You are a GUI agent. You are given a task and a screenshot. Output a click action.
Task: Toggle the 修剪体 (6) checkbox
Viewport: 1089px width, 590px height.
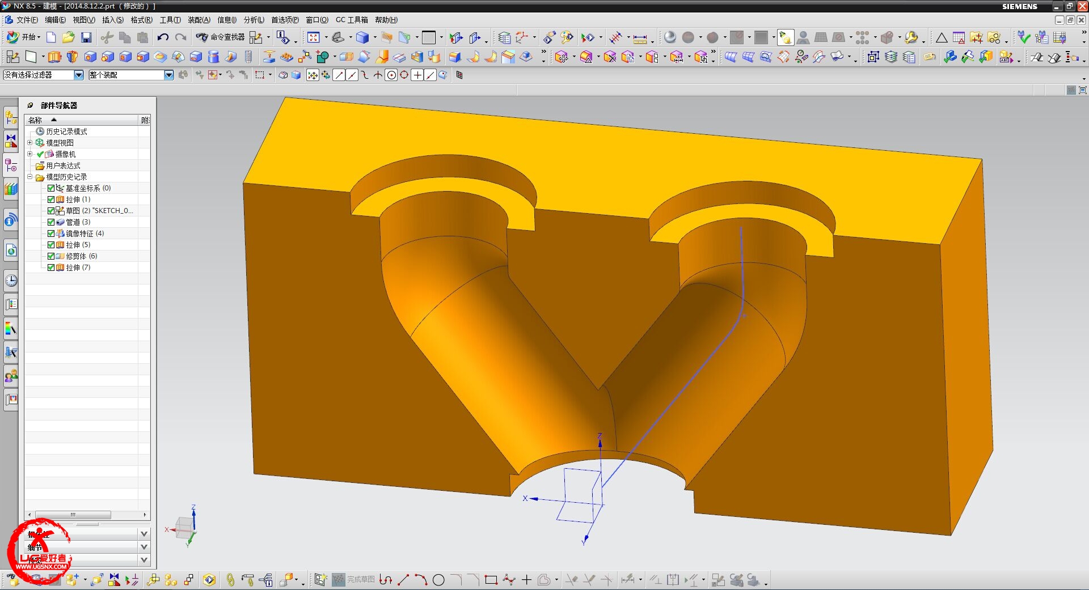coord(51,256)
